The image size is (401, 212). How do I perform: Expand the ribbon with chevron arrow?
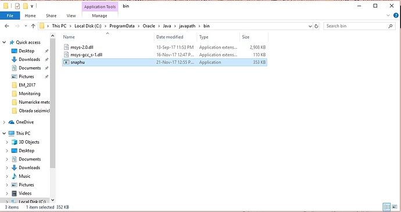(x=388, y=16)
